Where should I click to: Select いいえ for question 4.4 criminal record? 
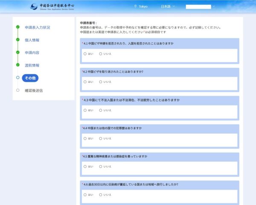(101, 139)
